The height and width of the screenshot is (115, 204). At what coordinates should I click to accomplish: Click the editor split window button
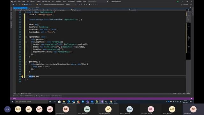point(188,10)
